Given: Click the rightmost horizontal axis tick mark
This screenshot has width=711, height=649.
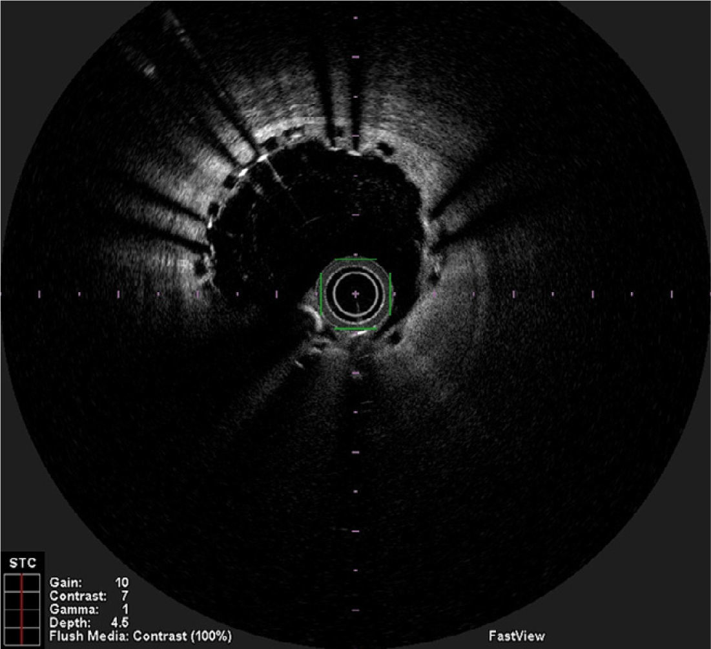Looking at the screenshot, I should coord(672,294).
